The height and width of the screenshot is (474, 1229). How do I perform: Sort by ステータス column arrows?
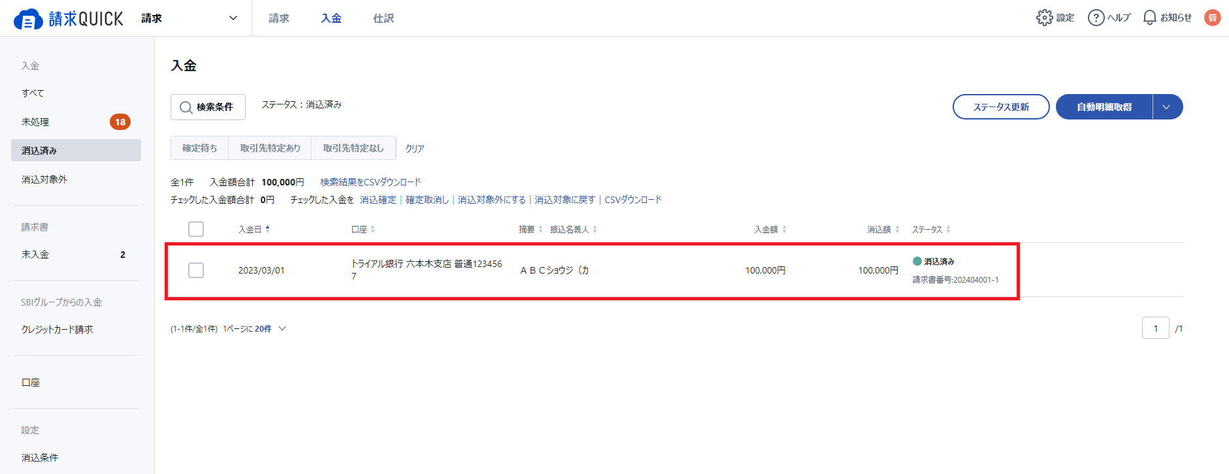(x=948, y=229)
